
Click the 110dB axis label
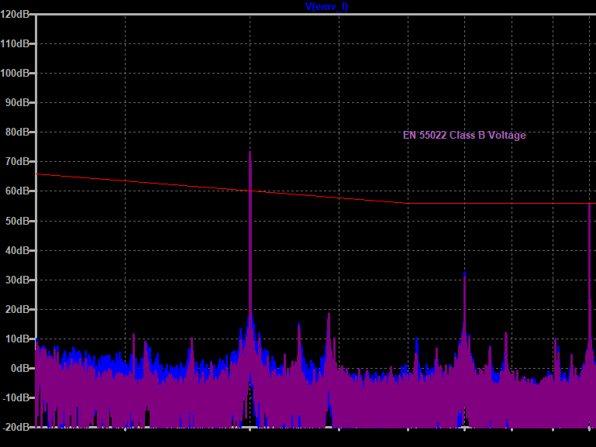coord(15,43)
